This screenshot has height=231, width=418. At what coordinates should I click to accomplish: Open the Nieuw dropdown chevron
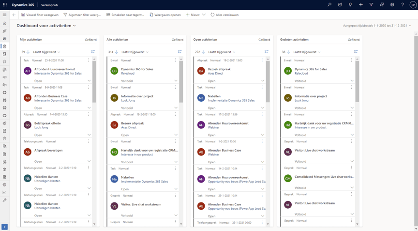pyautogui.click(x=204, y=15)
